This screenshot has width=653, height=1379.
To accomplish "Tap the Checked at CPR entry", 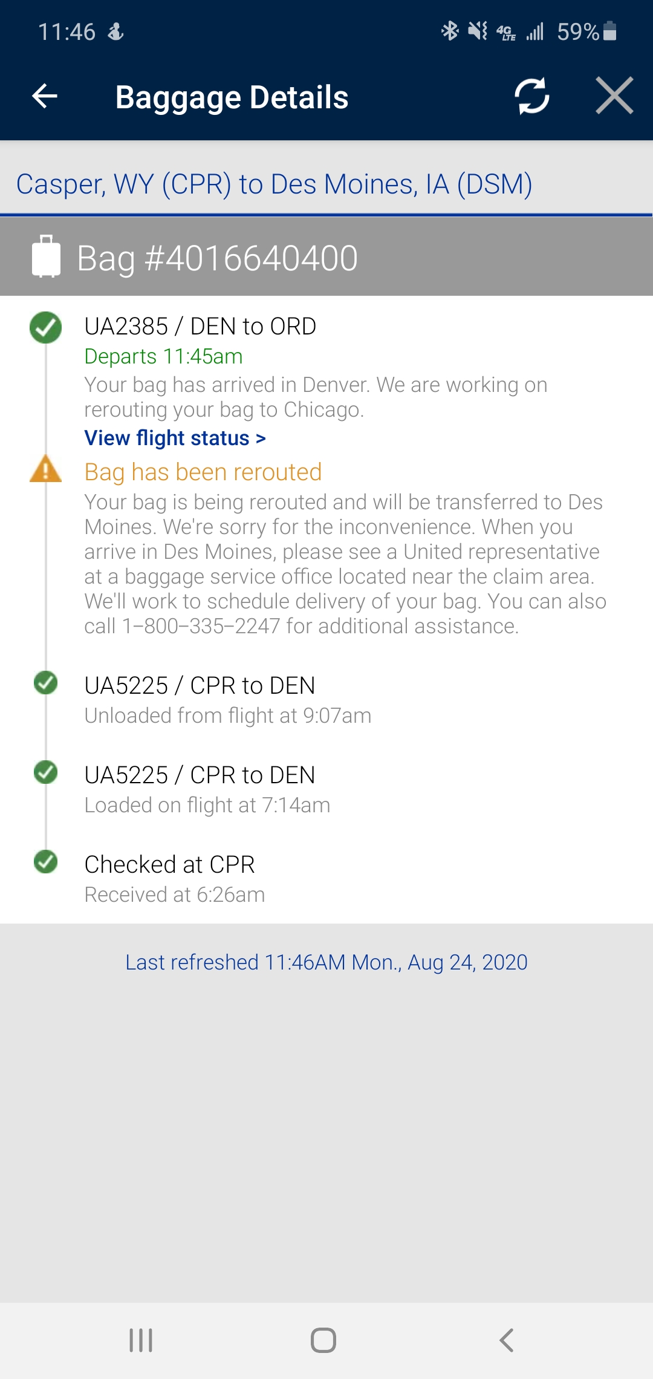I will [x=169, y=864].
